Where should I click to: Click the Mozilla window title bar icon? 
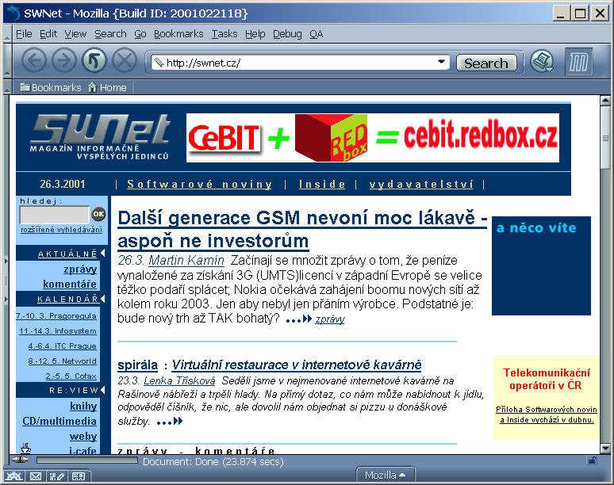coord(13,13)
